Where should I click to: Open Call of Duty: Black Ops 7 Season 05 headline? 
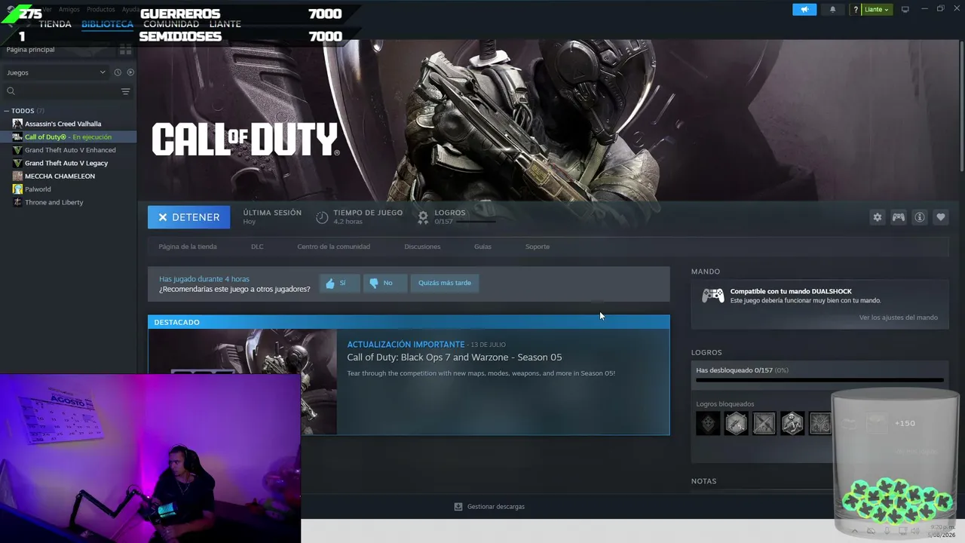(x=455, y=357)
